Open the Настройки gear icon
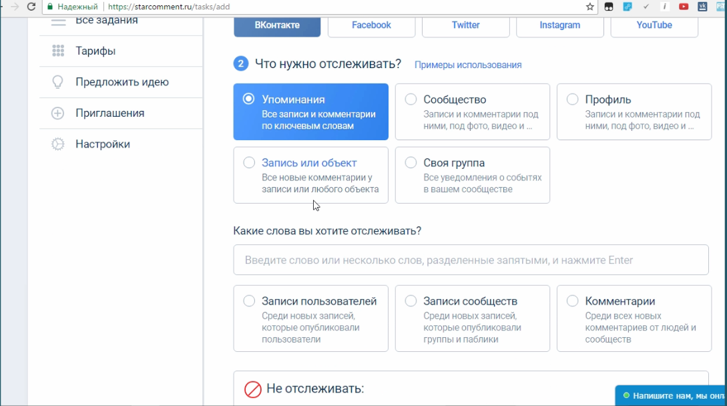This screenshot has width=727, height=406. click(x=56, y=143)
